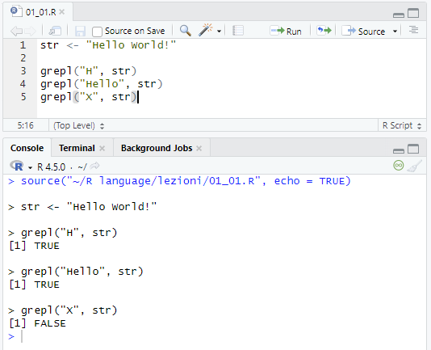Click editor line 3 grepl("H", str)

coord(89,71)
